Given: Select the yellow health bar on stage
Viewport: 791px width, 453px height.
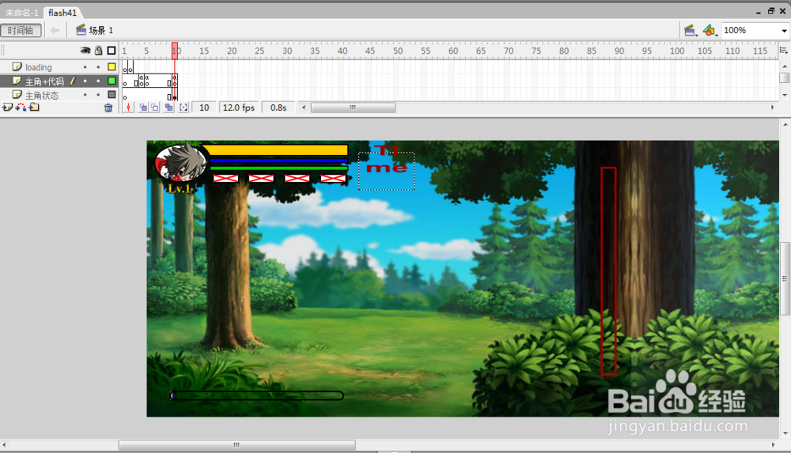Looking at the screenshot, I should tap(274, 150).
